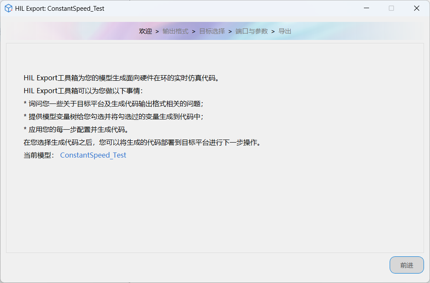Open the ConstantSpeed_Test model link

tap(93, 155)
